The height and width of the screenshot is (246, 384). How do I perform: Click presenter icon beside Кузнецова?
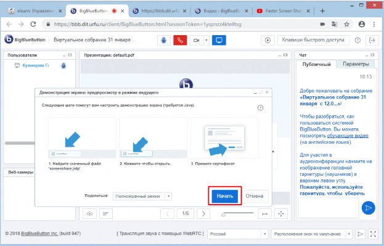tap(17, 65)
